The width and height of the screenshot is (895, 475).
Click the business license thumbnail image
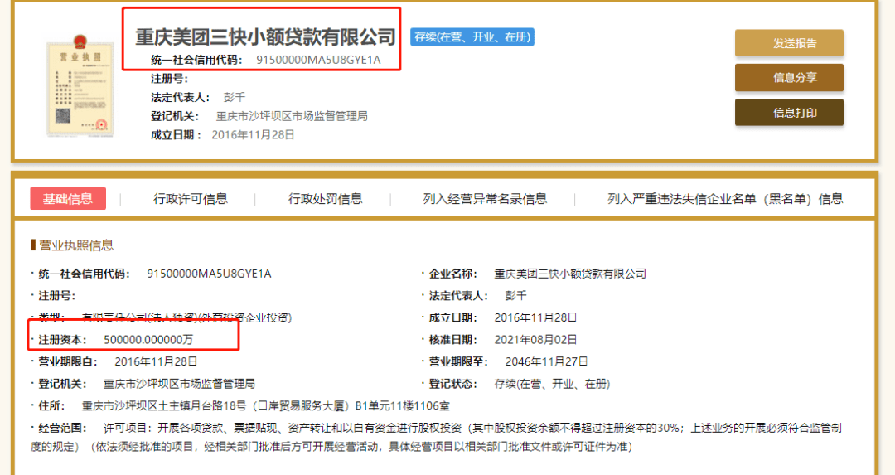click(80, 85)
